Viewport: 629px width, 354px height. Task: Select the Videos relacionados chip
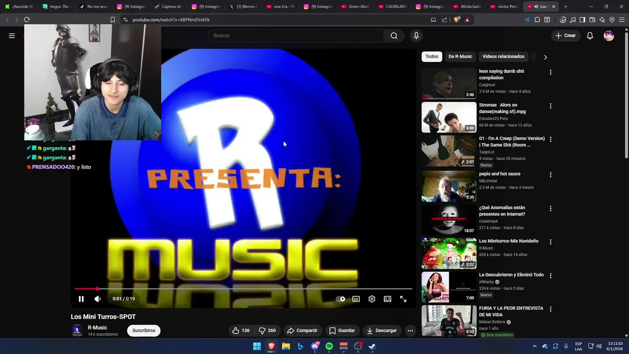[x=503, y=57]
